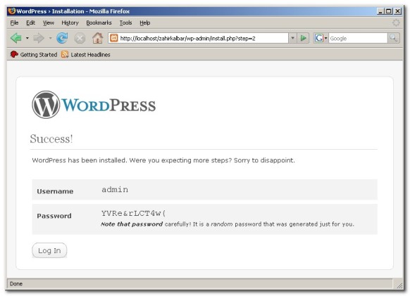Click the generated password YVRe&rLCT4w(
This screenshot has height=296, width=410.
click(133, 213)
